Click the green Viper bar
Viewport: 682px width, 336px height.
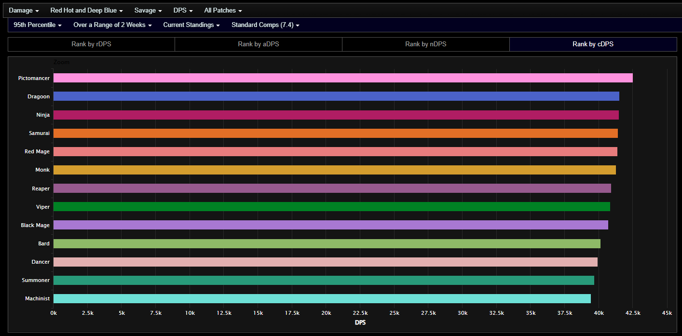coord(332,206)
